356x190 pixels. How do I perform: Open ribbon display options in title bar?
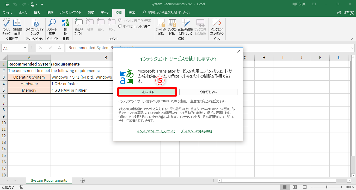[x=314, y=4]
